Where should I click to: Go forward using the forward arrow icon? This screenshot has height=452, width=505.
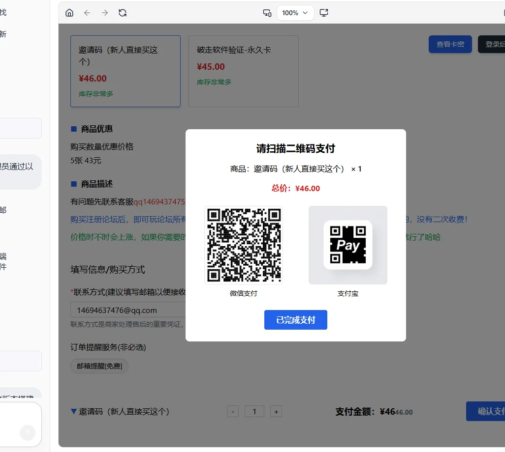(105, 13)
